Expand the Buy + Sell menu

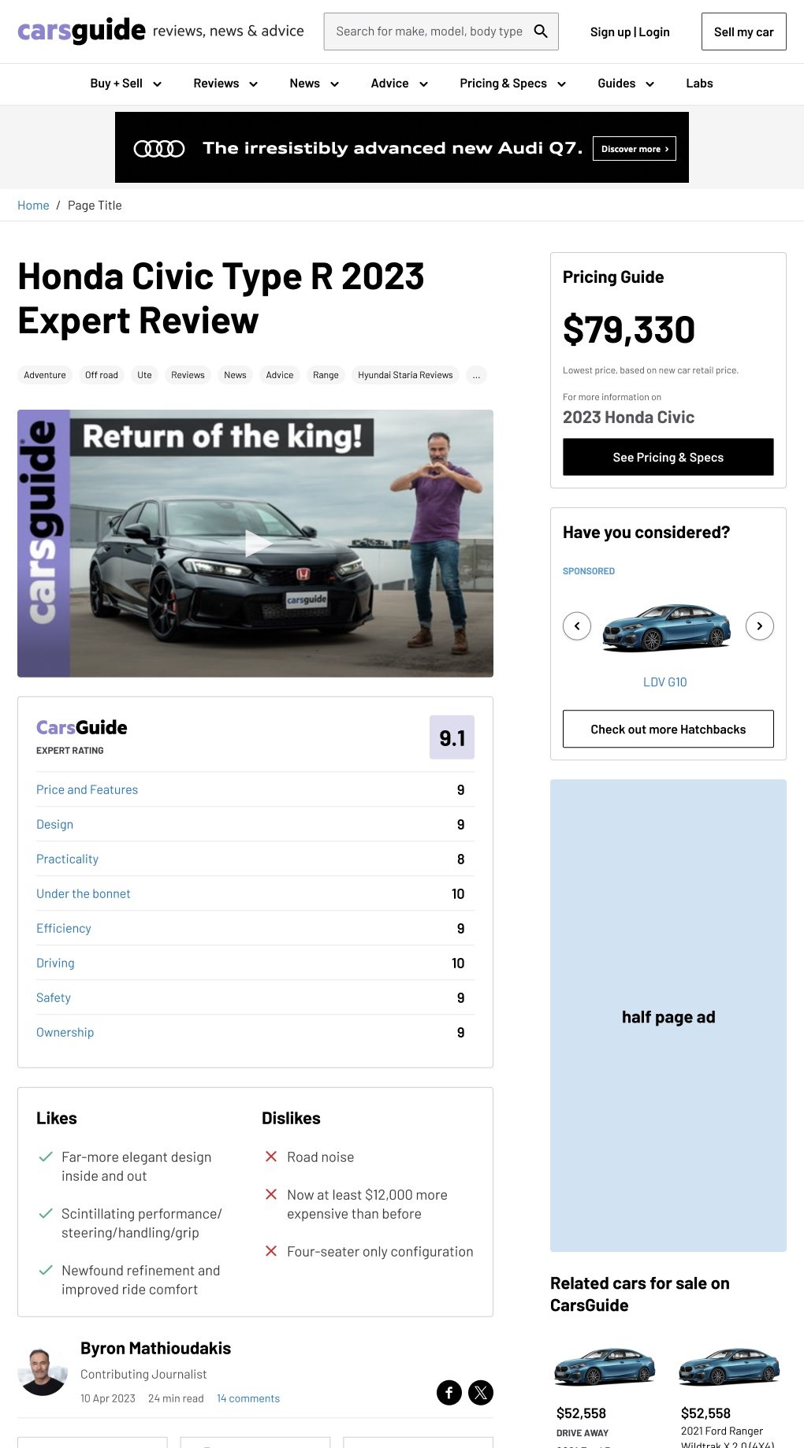point(126,84)
